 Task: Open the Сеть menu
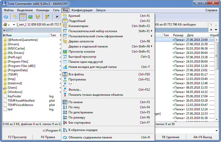[56, 10]
